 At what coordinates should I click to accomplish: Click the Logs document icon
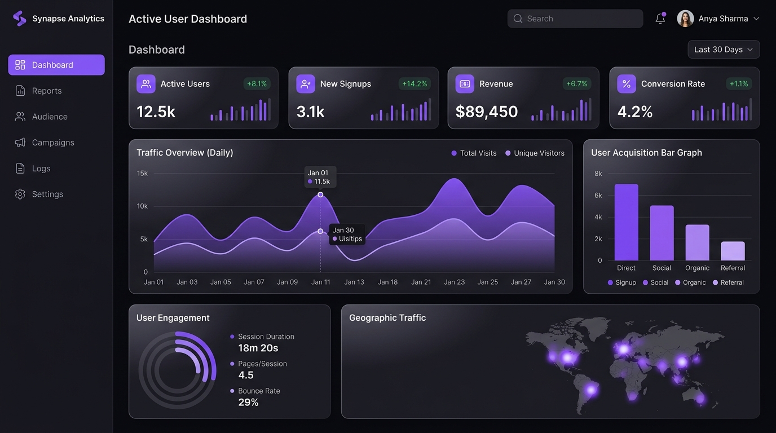pyautogui.click(x=20, y=168)
